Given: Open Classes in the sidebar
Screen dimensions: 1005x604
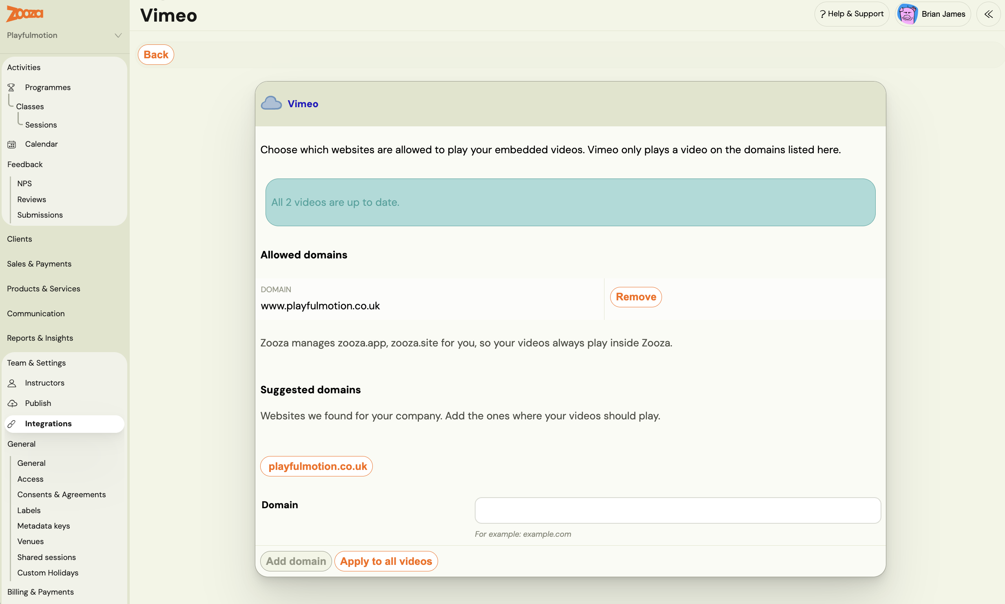Looking at the screenshot, I should (30, 106).
